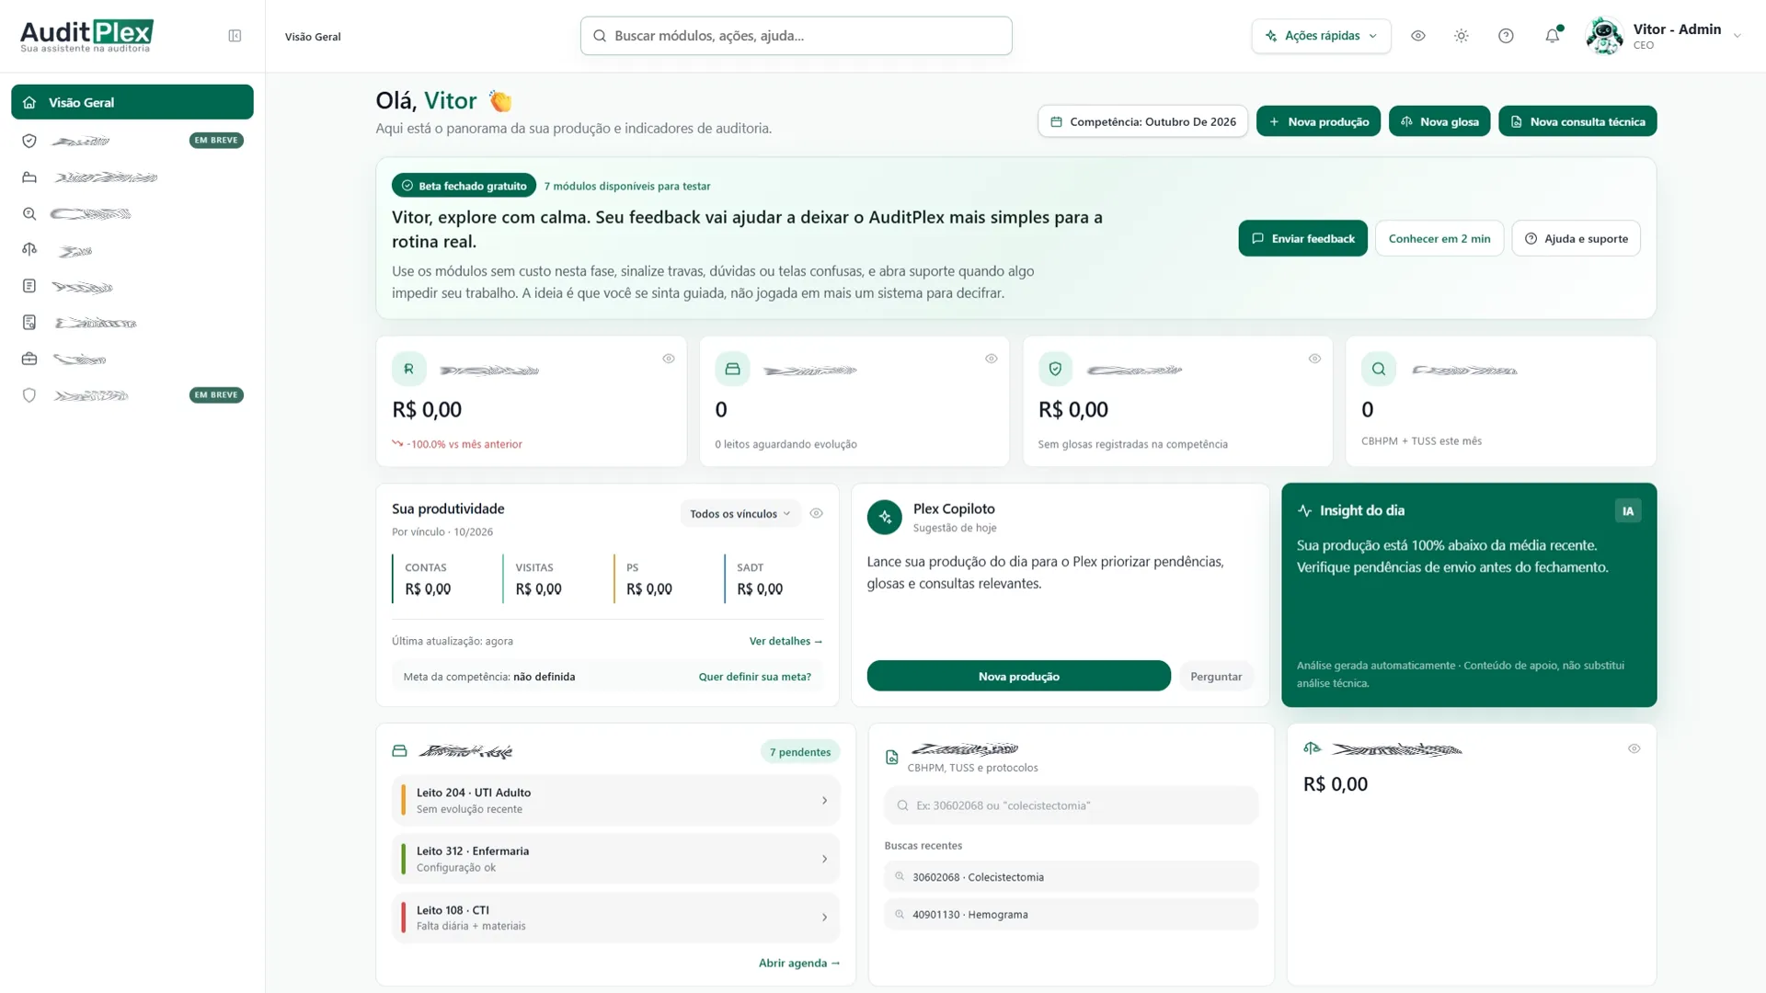Open first EM BREVE sidebar item

[132, 141]
